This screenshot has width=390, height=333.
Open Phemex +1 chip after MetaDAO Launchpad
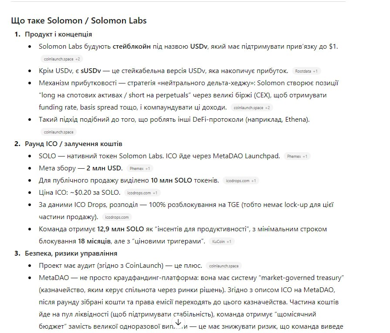coord(297,157)
